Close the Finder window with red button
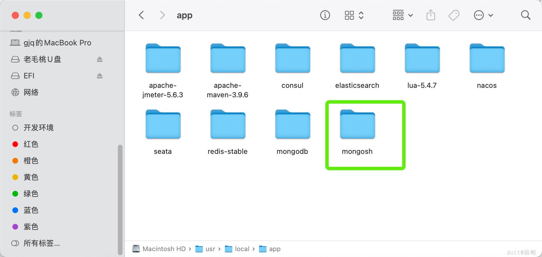 pos(15,15)
